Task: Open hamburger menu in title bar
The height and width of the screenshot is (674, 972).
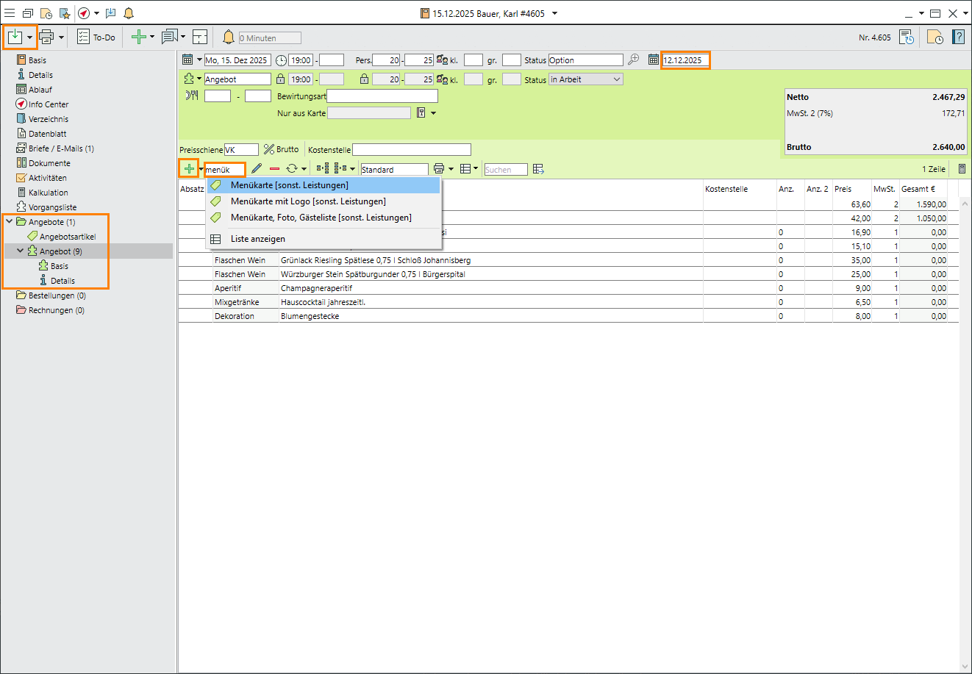Action: pos(10,13)
